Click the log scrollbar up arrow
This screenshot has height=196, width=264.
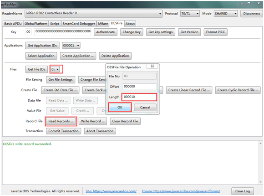tap(260, 144)
